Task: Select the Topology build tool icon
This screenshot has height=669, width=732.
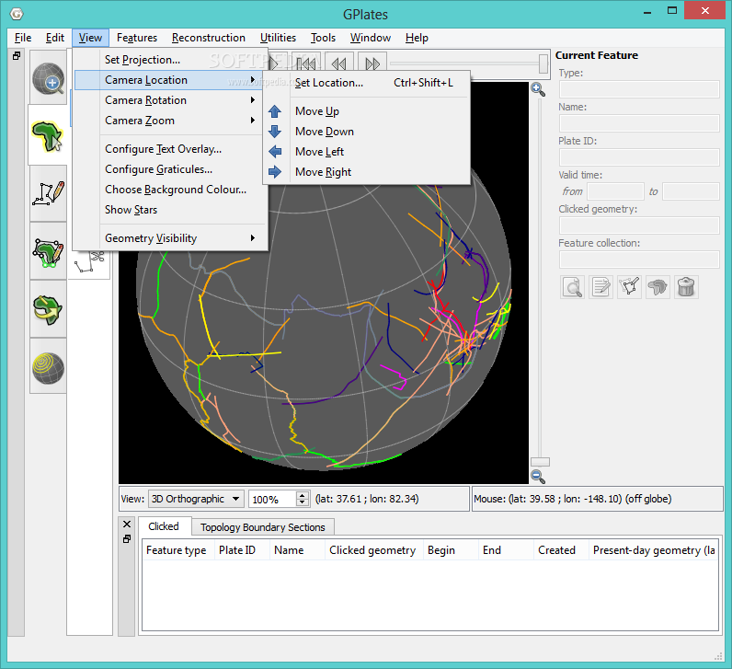Action: click(48, 253)
